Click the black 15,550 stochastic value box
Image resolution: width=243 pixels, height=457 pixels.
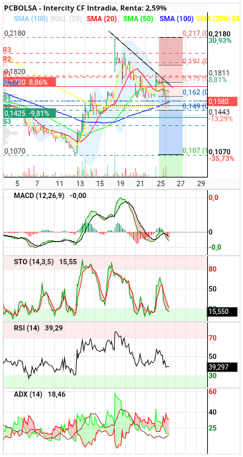pyautogui.click(x=222, y=311)
